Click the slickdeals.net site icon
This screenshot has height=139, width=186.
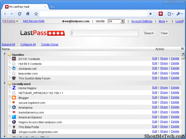tap(14, 68)
